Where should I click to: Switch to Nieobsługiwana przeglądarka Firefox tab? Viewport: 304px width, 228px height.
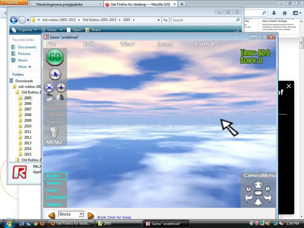66,4
